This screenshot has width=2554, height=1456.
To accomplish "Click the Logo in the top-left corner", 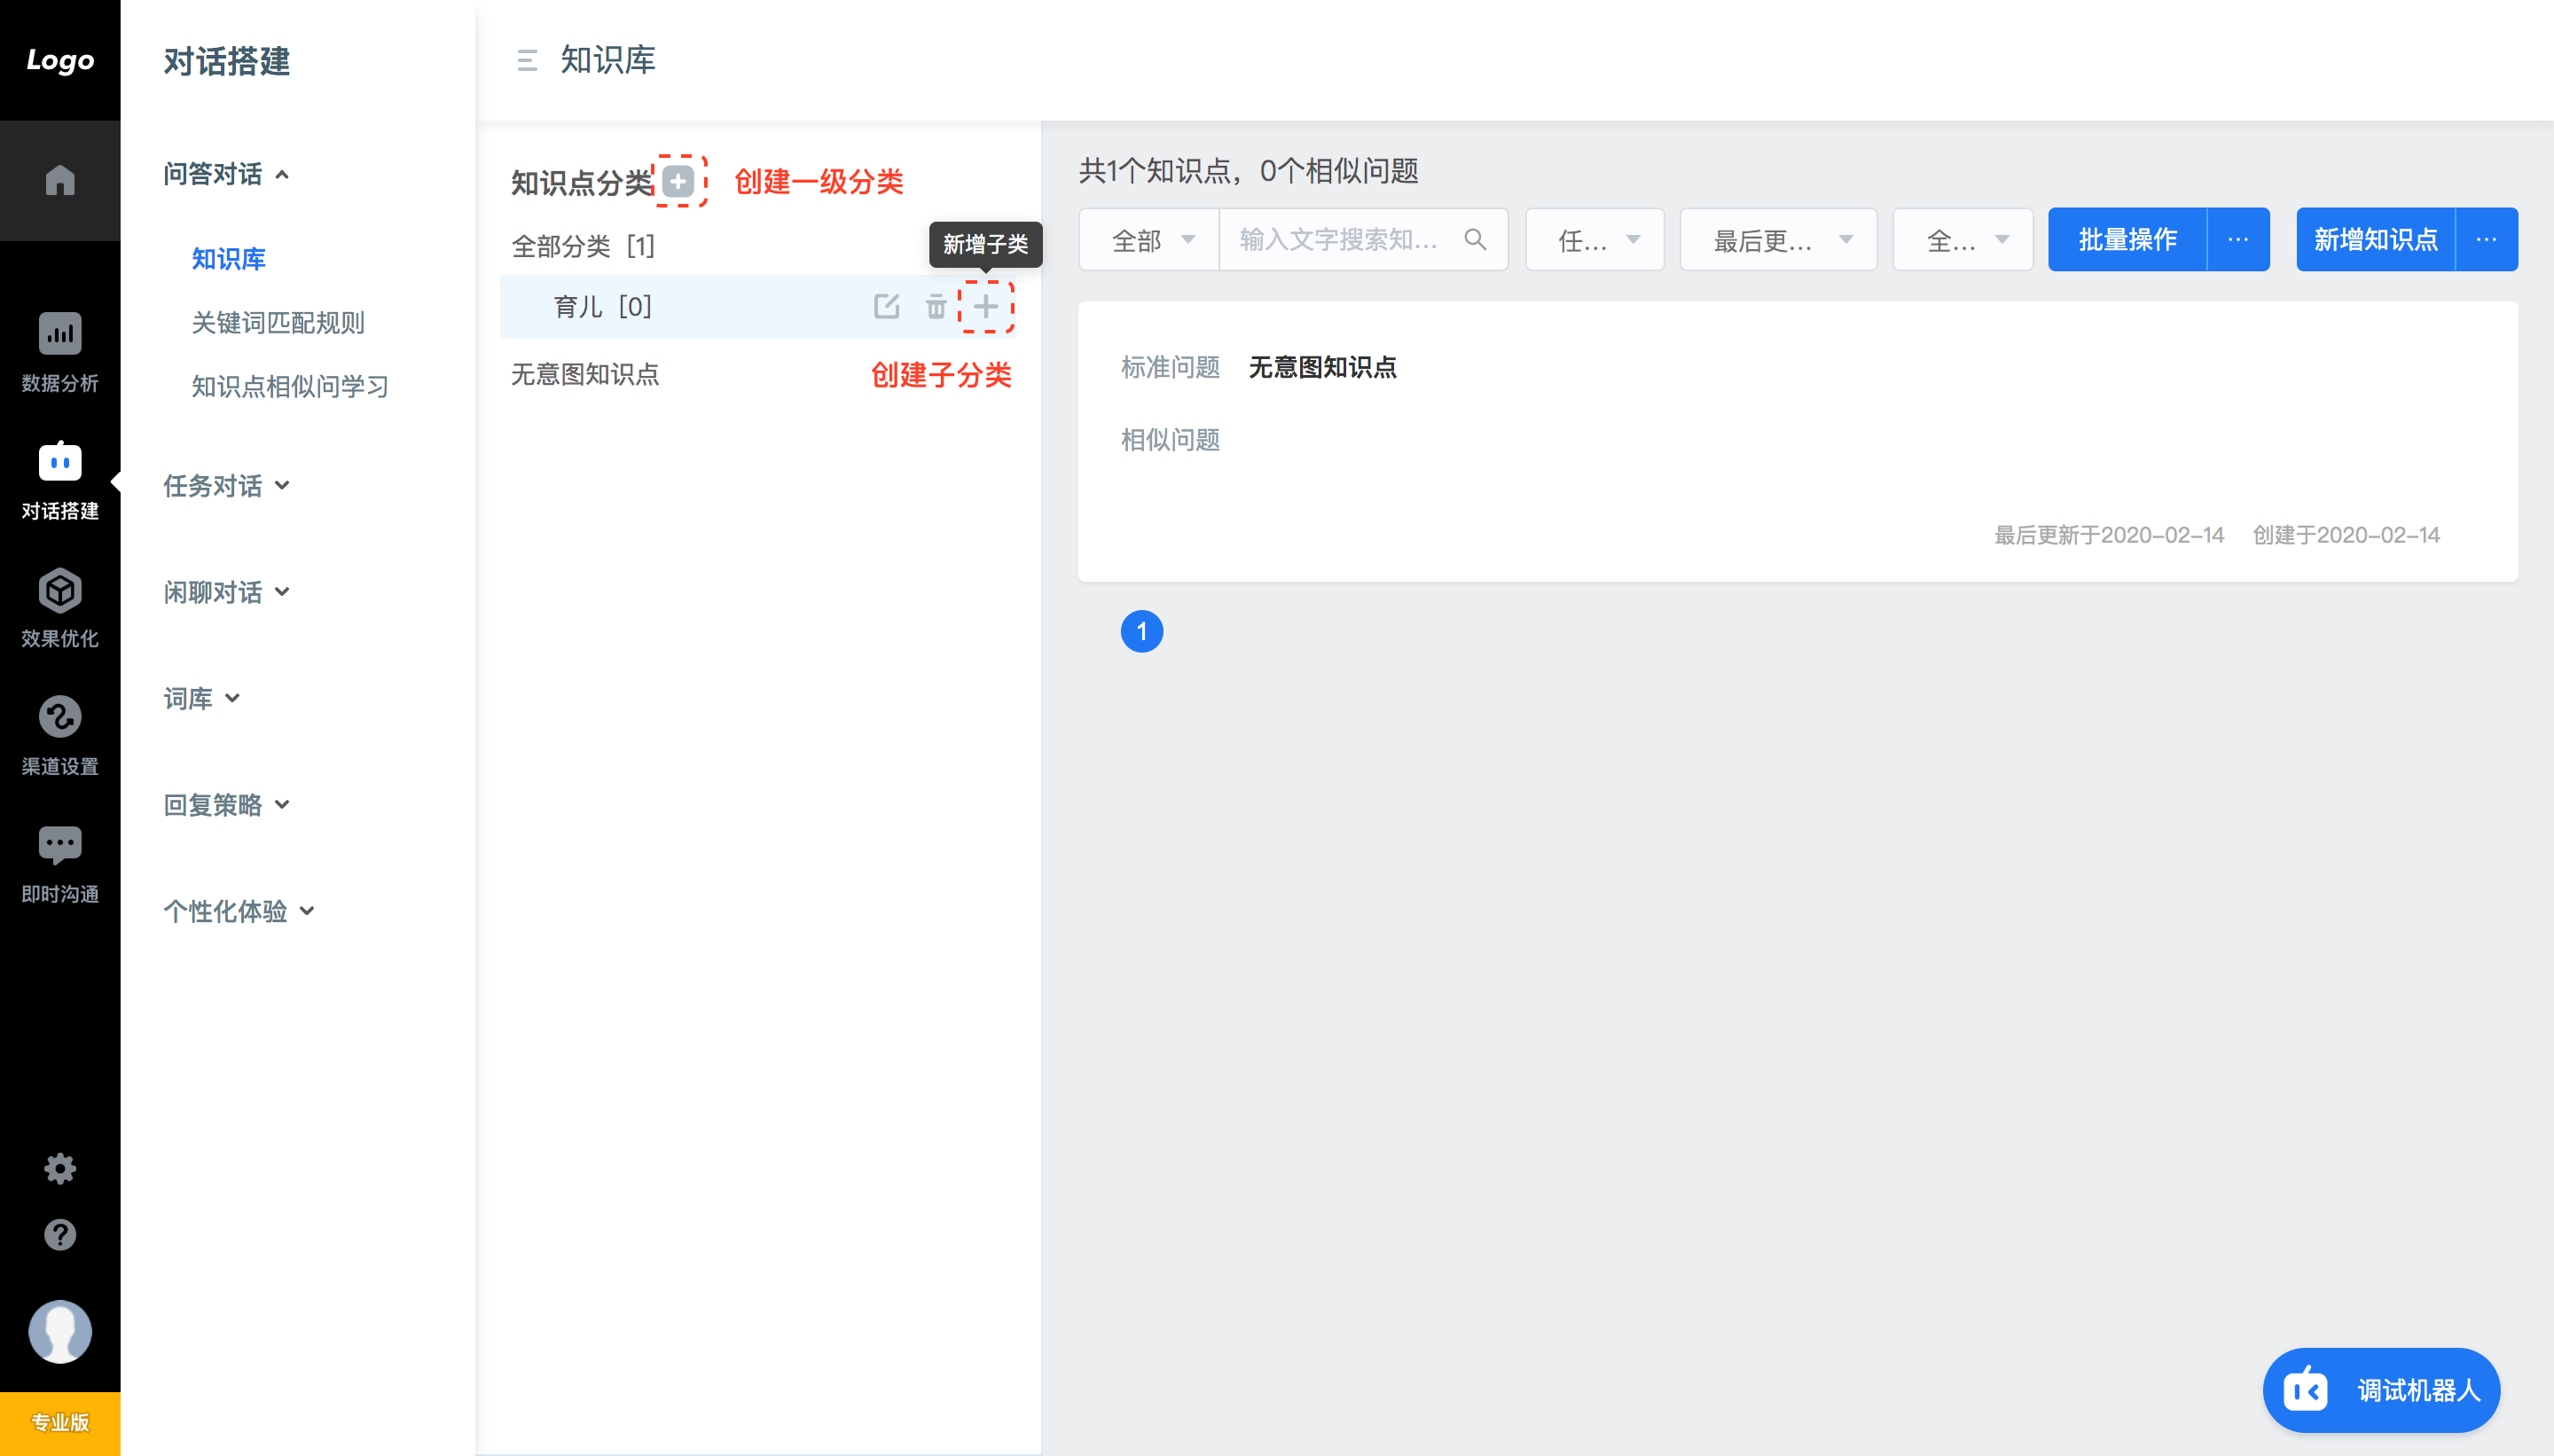I will [60, 60].
